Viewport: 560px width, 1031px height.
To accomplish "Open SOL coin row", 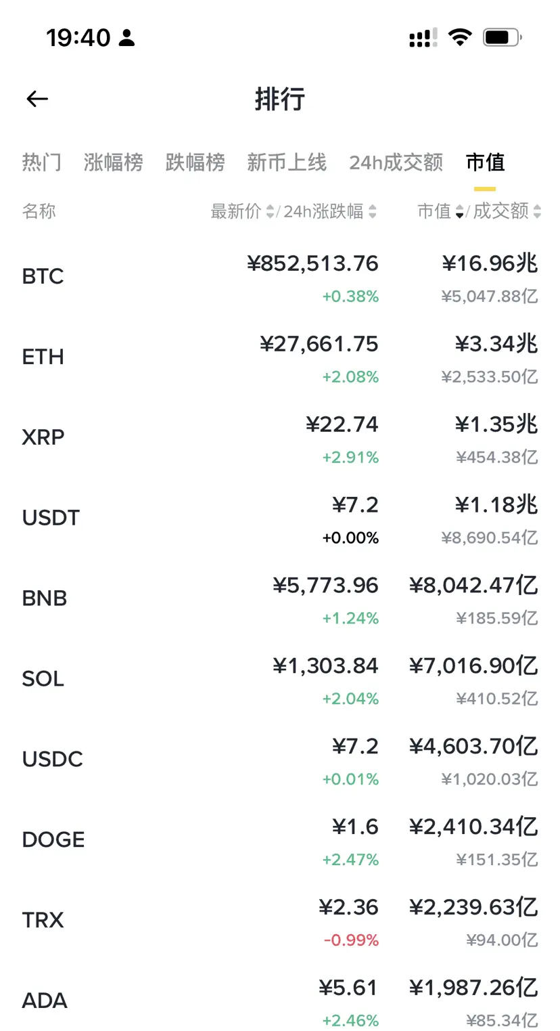I will tap(280, 680).
